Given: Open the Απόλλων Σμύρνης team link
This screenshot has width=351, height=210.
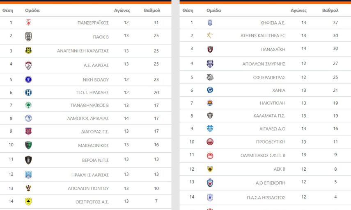Looking at the screenshot, I should [264, 64].
